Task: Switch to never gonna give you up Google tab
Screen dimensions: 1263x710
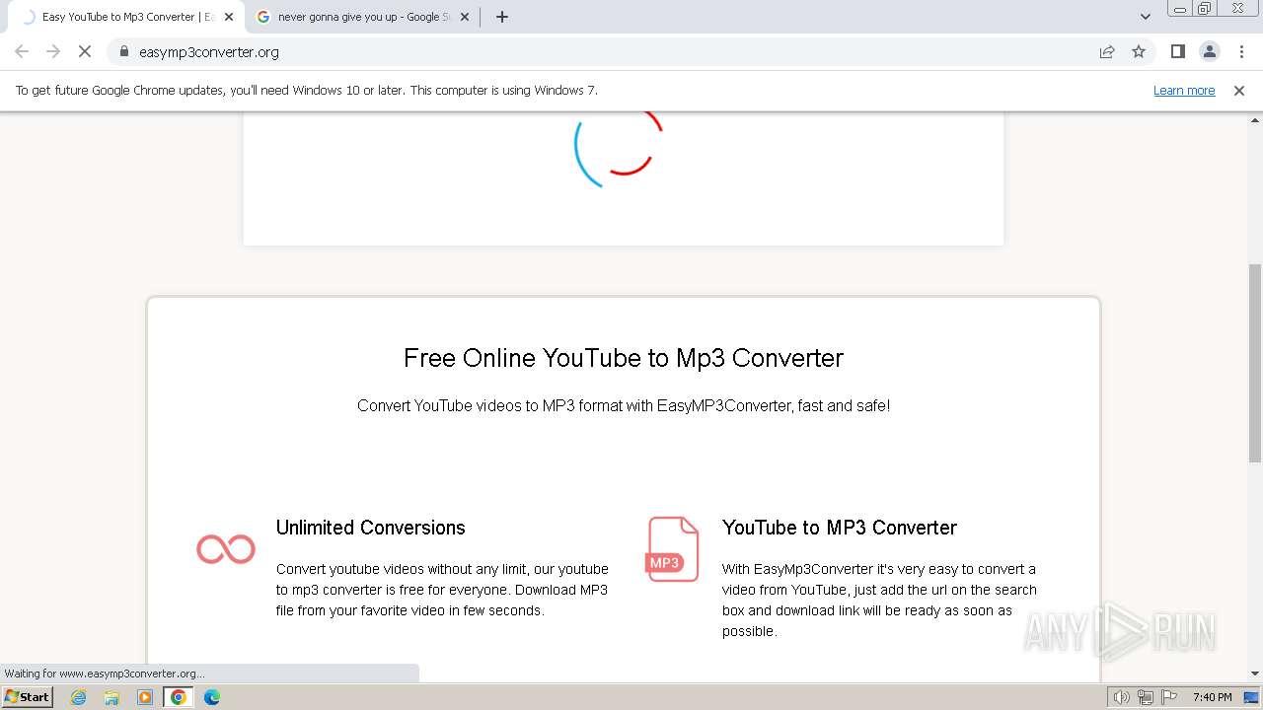Action: point(361,17)
